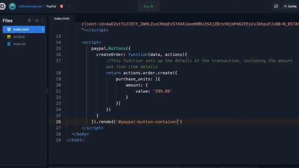Image resolution: width=299 pixels, height=168 pixels.
Task: Click the closing </html> tag on line 29
Action: tap(75, 140)
